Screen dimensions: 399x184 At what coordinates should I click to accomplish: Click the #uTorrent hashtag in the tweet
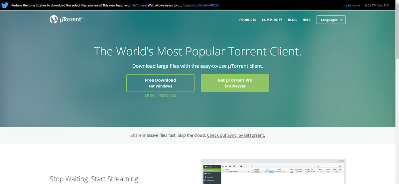140,5
